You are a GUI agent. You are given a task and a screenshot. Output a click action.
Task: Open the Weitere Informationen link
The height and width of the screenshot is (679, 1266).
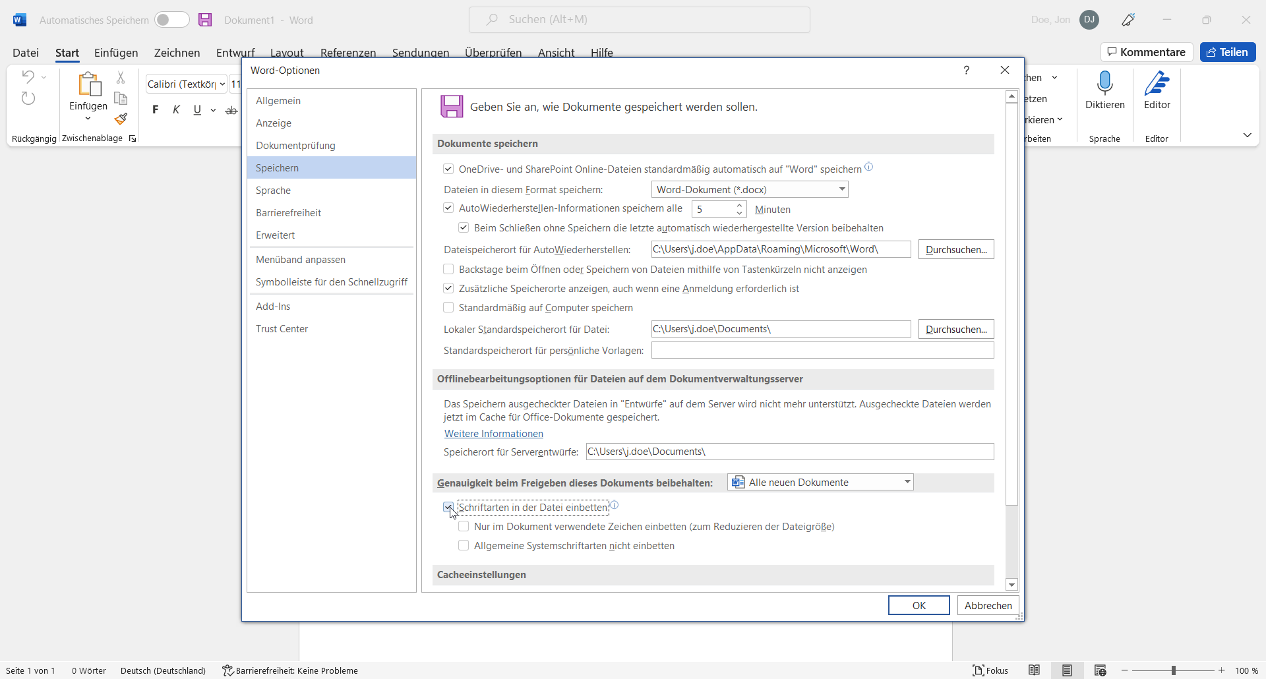pyautogui.click(x=493, y=434)
